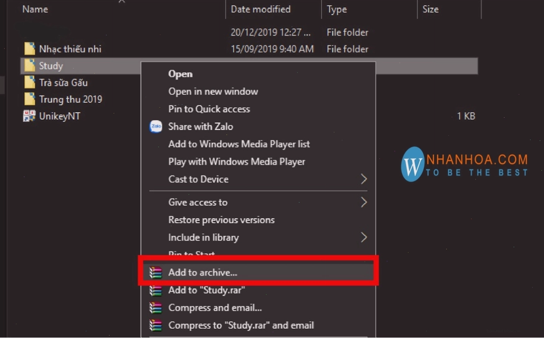Click the 20/12/2019 12:27 date cell

tap(271, 32)
